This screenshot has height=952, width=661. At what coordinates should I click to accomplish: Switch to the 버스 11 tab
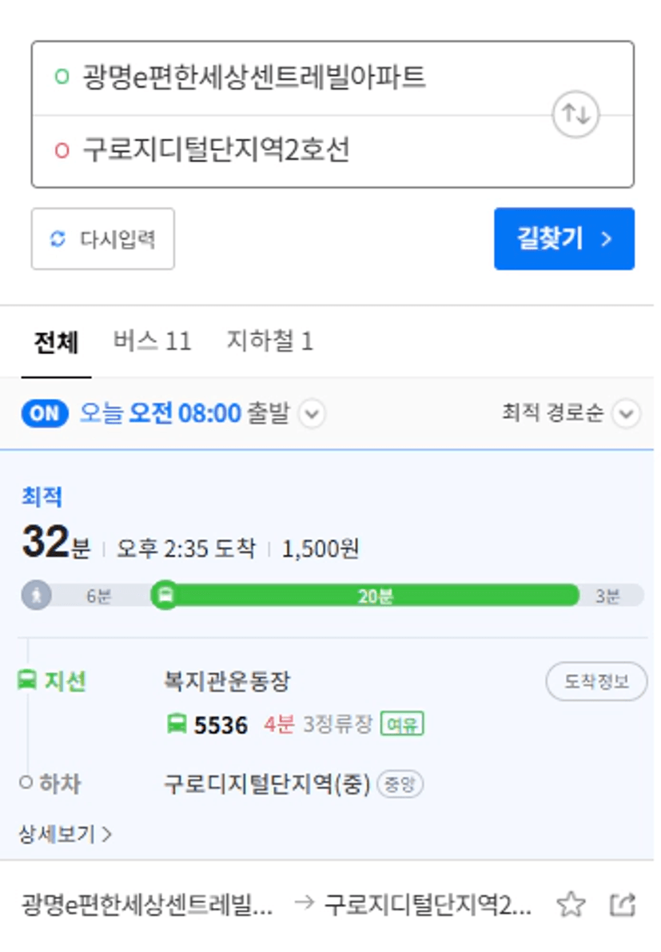(153, 341)
